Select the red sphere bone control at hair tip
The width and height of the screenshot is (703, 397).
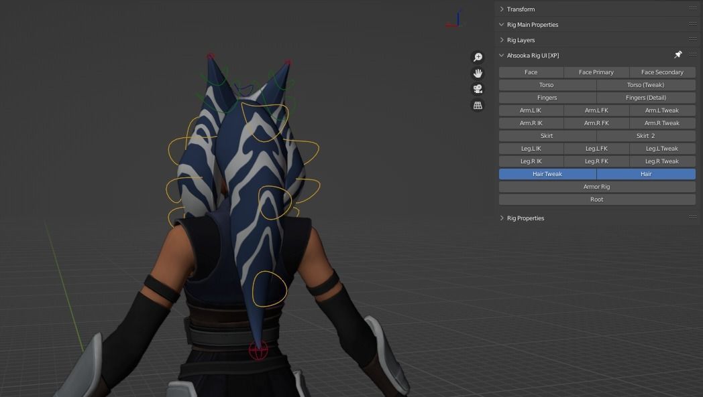point(258,350)
